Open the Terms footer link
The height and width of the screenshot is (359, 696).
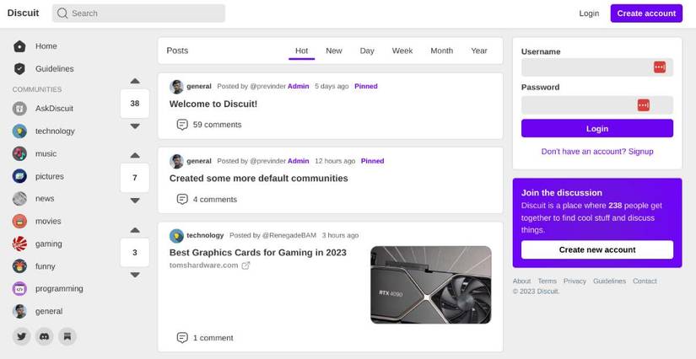[547, 281]
